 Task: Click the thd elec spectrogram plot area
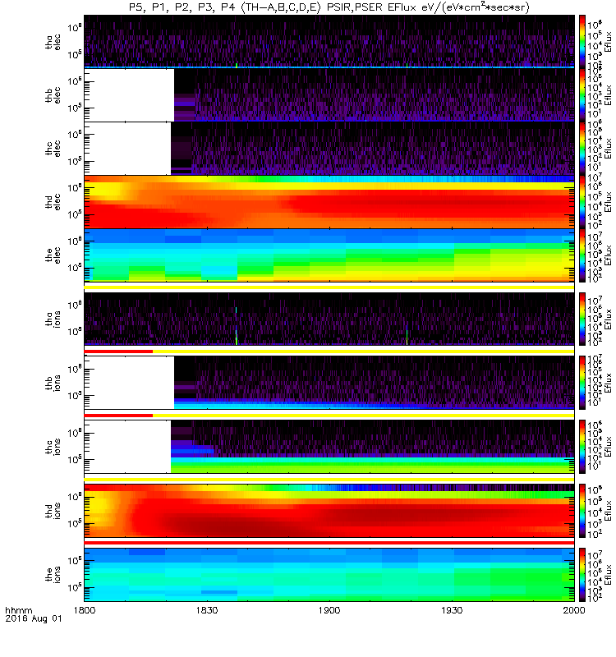point(329,201)
